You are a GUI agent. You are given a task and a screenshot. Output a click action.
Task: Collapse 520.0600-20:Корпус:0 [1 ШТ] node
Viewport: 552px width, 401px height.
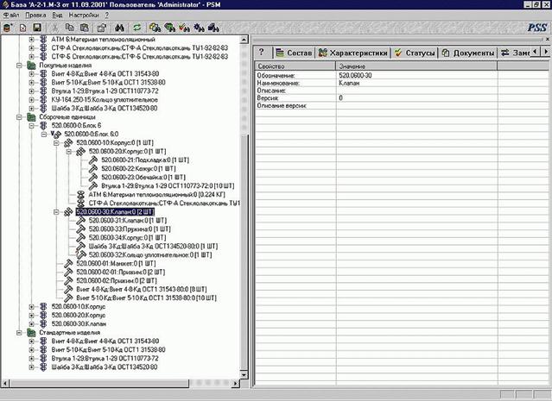68,152
